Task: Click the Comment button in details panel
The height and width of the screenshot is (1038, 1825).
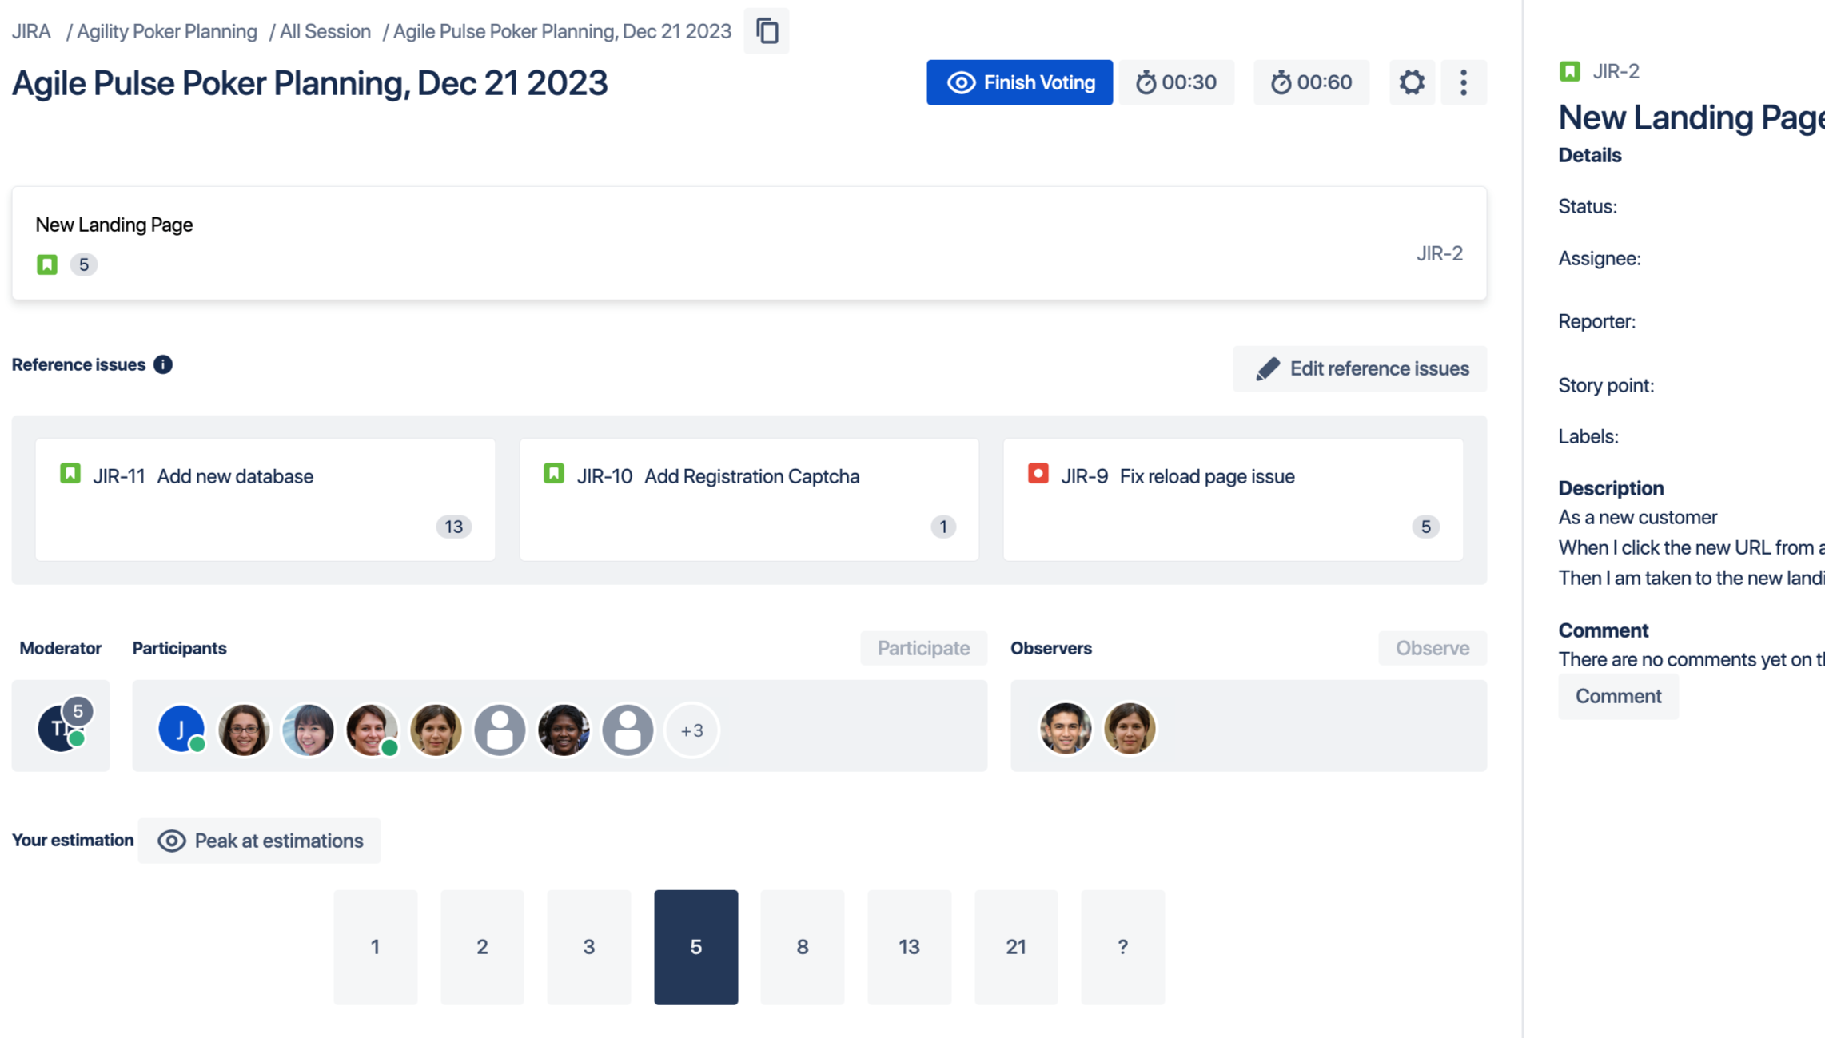Action: coord(1618,696)
